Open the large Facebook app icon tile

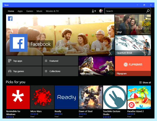pos(19,43)
